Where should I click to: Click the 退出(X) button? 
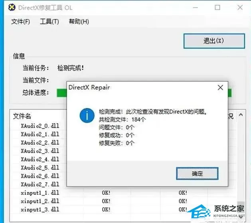coord(214,41)
